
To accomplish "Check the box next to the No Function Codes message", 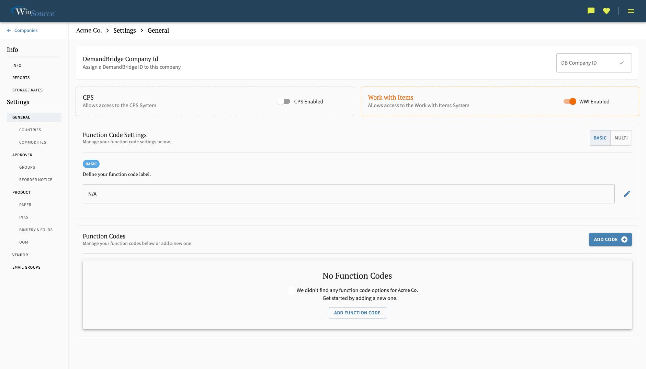I will coord(292,290).
